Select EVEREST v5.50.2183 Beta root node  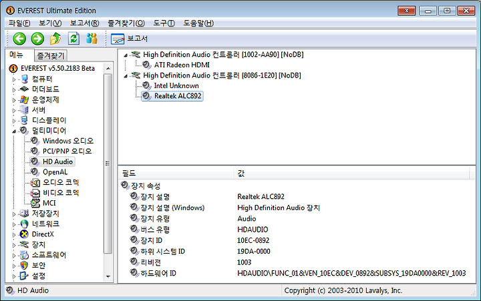coord(57,68)
